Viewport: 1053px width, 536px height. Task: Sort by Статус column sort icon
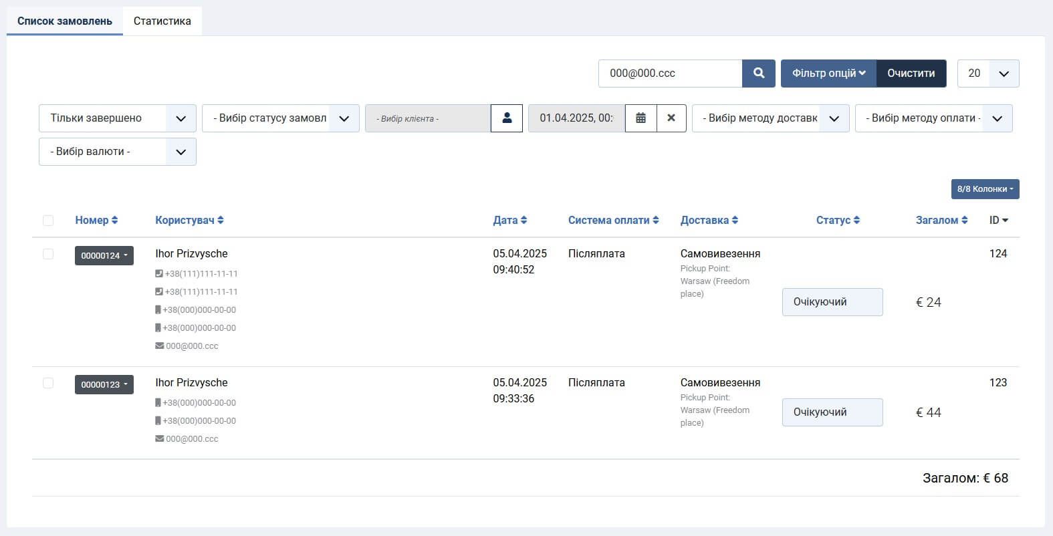(x=856, y=221)
